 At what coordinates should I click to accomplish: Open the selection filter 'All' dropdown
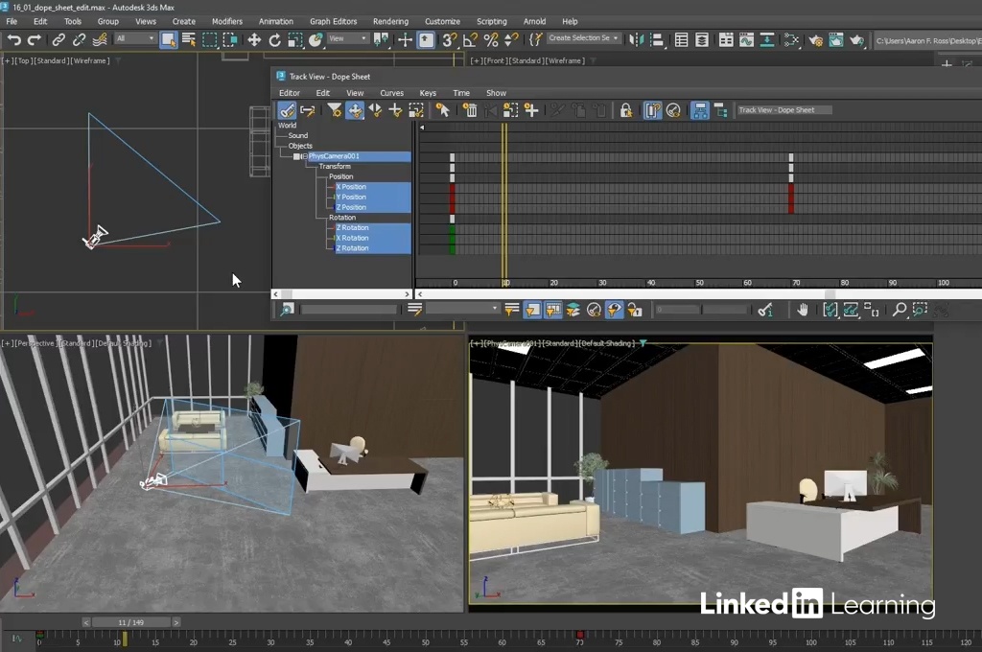pyautogui.click(x=135, y=39)
